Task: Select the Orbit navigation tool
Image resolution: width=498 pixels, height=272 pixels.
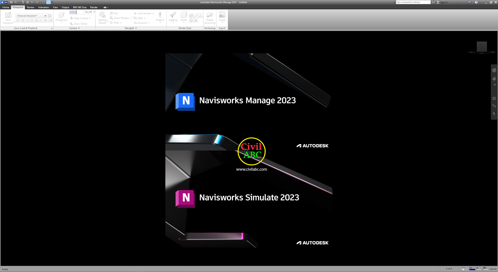Action: pyautogui.click(x=114, y=23)
